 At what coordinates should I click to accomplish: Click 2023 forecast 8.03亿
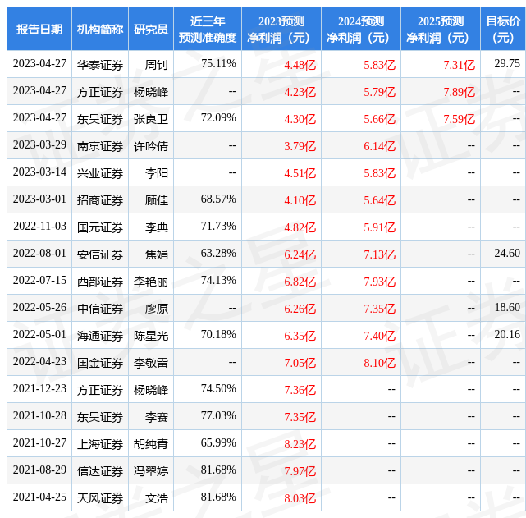pos(300,499)
